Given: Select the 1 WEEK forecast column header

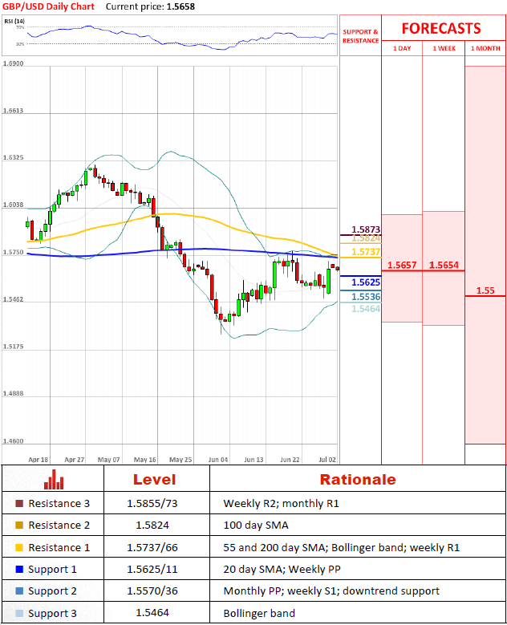Looking at the screenshot, I should pos(444,48).
